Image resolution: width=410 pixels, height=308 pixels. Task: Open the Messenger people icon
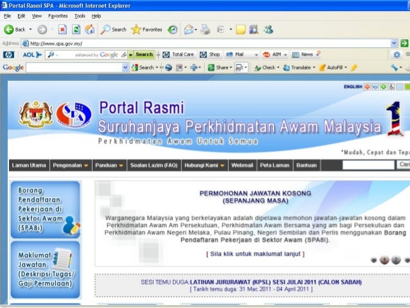click(269, 30)
